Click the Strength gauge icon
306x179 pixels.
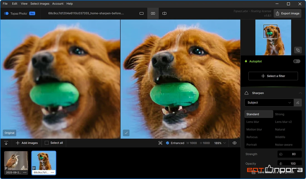[281, 154]
